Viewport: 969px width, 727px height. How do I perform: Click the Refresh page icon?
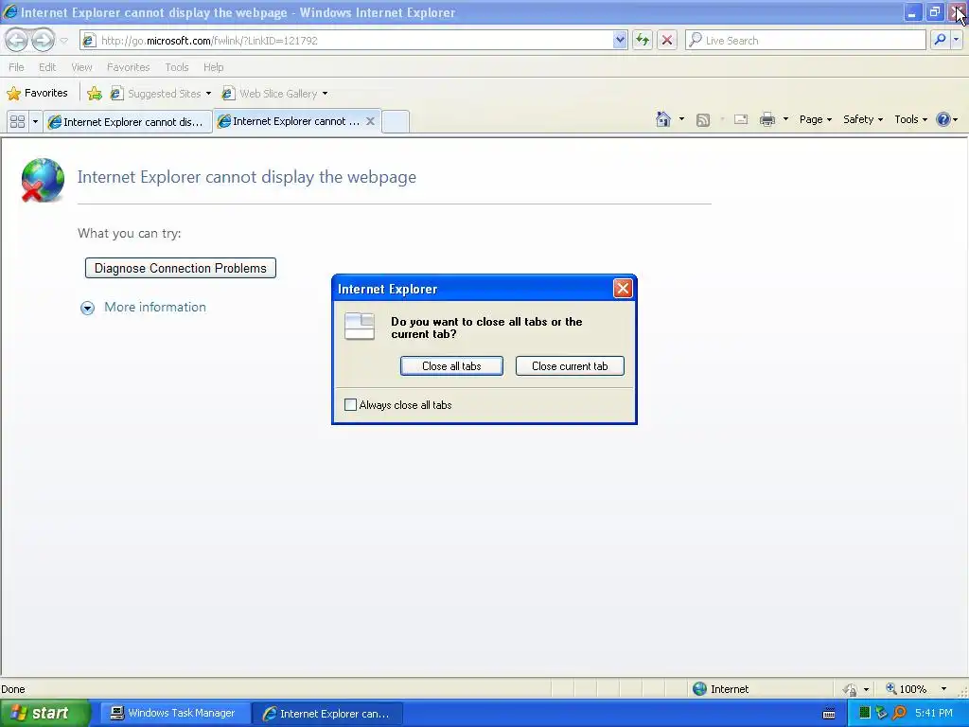[x=643, y=40]
